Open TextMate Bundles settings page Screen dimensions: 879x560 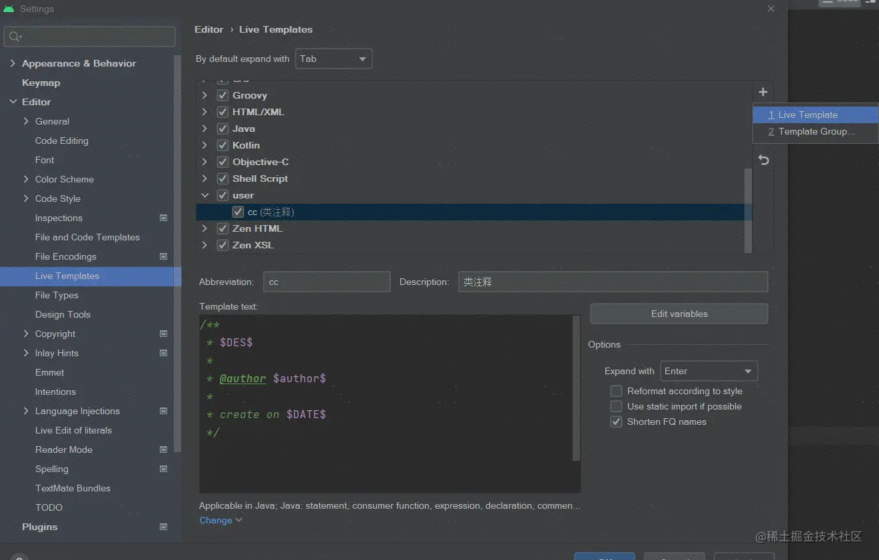[x=73, y=488]
